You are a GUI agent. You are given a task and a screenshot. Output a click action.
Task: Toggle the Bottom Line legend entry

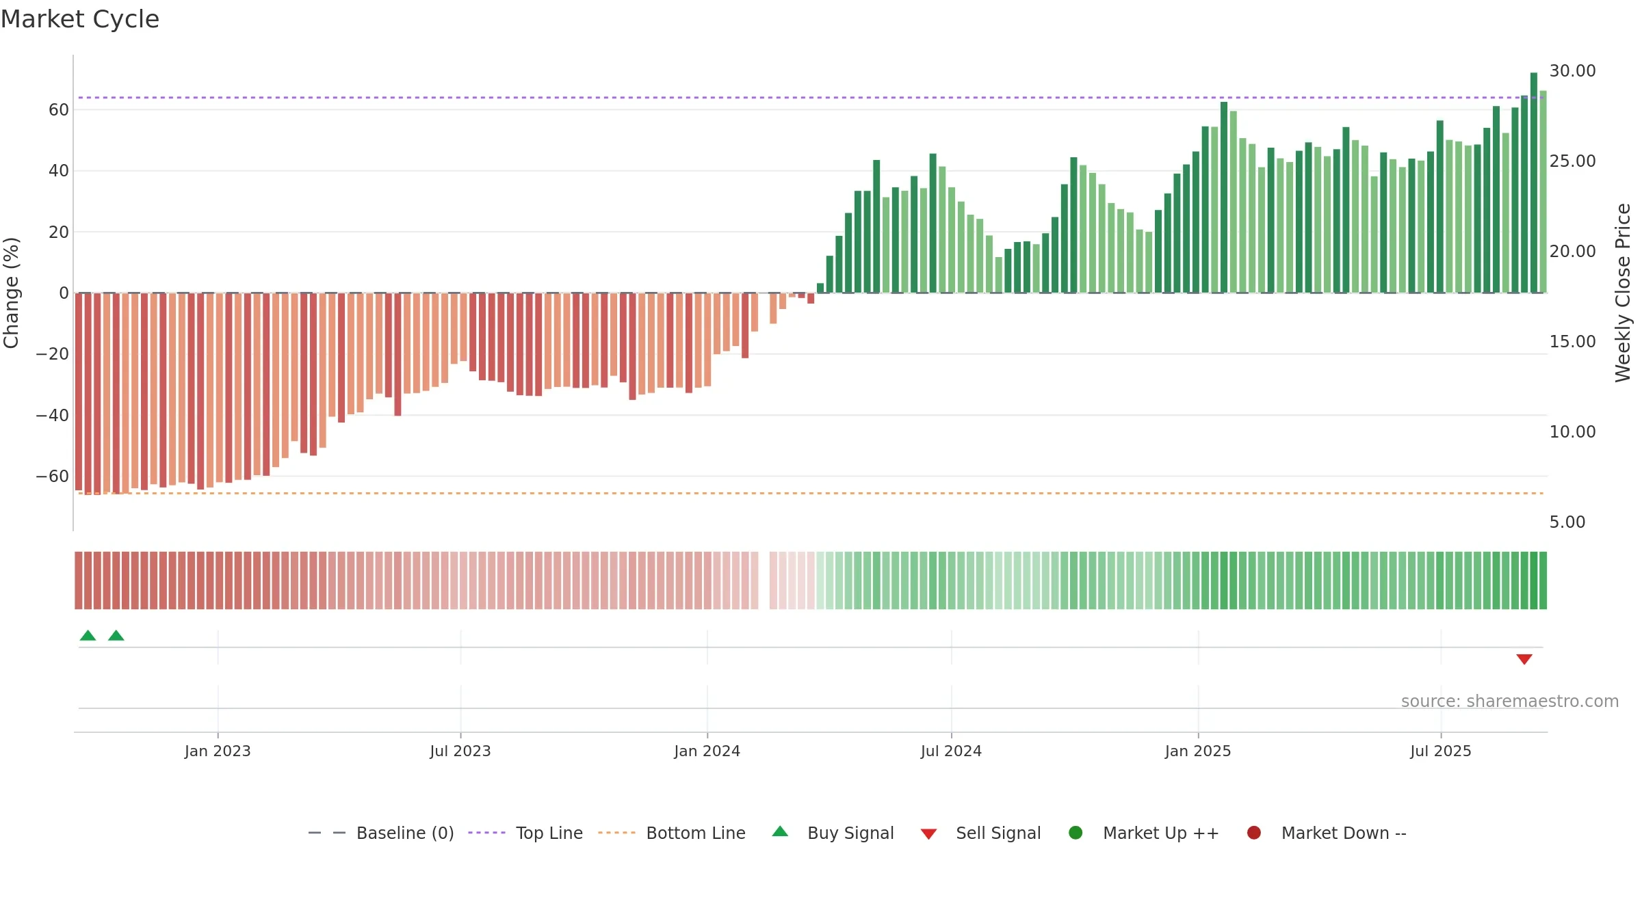pos(672,833)
